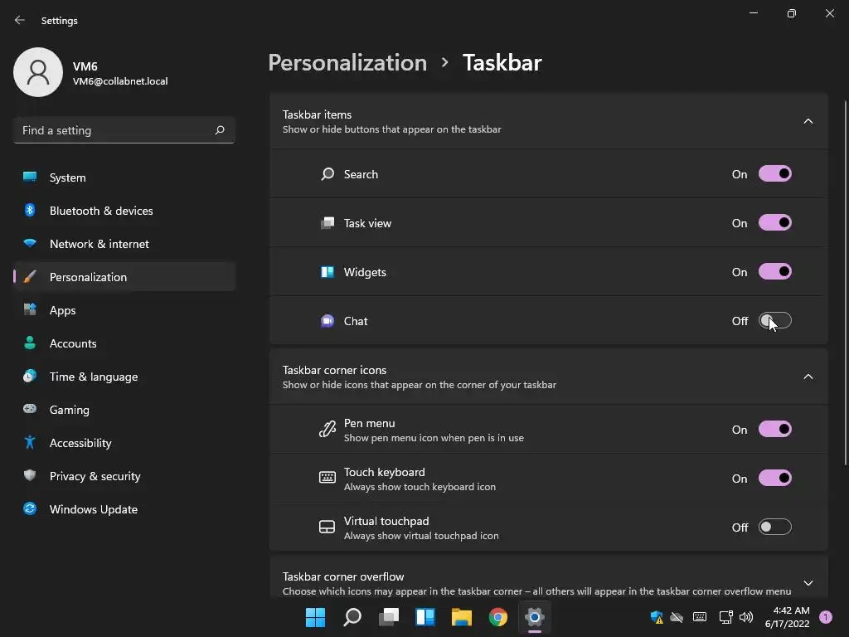Open the notification badge in the tray

pos(826,617)
